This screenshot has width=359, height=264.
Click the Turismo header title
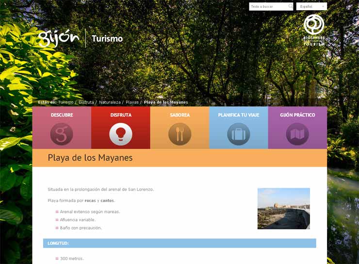coord(107,38)
